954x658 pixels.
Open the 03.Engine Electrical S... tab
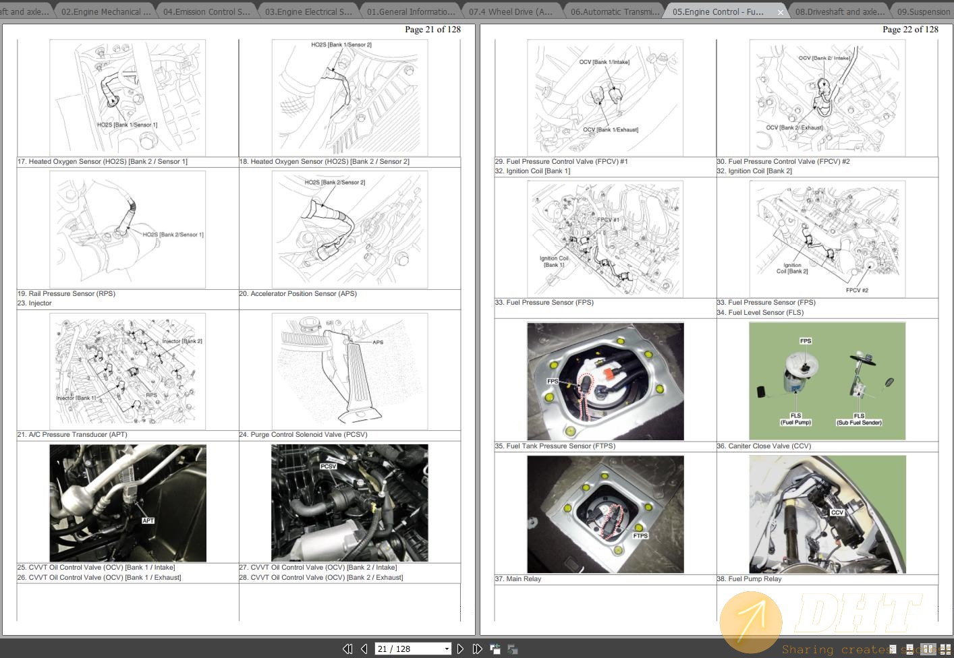(308, 11)
